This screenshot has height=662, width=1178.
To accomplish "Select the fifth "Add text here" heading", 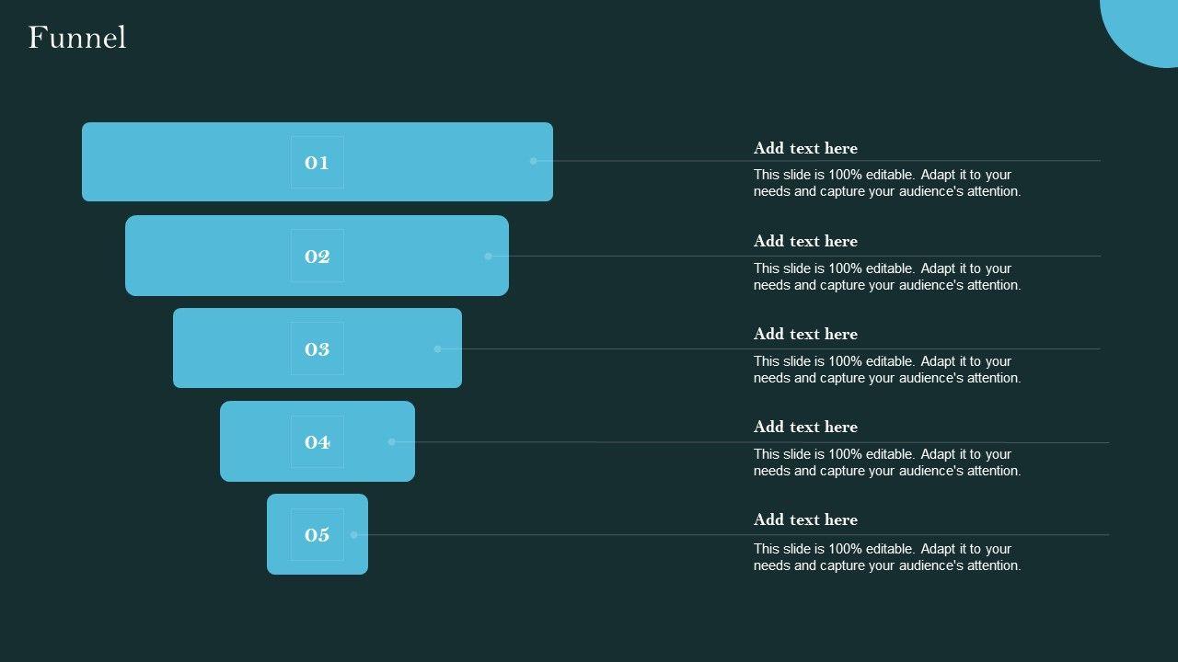I will pyautogui.click(x=805, y=519).
